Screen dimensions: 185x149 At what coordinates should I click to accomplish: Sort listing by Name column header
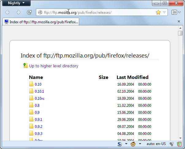[x=36, y=77]
